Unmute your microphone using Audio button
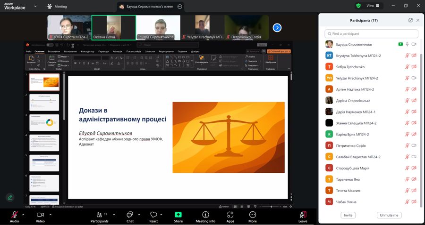The height and width of the screenshot is (225, 425). [x=15, y=217]
